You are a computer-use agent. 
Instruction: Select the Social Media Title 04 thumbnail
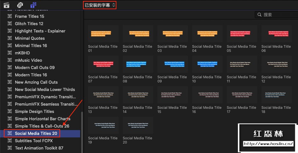(x=207, y=34)
